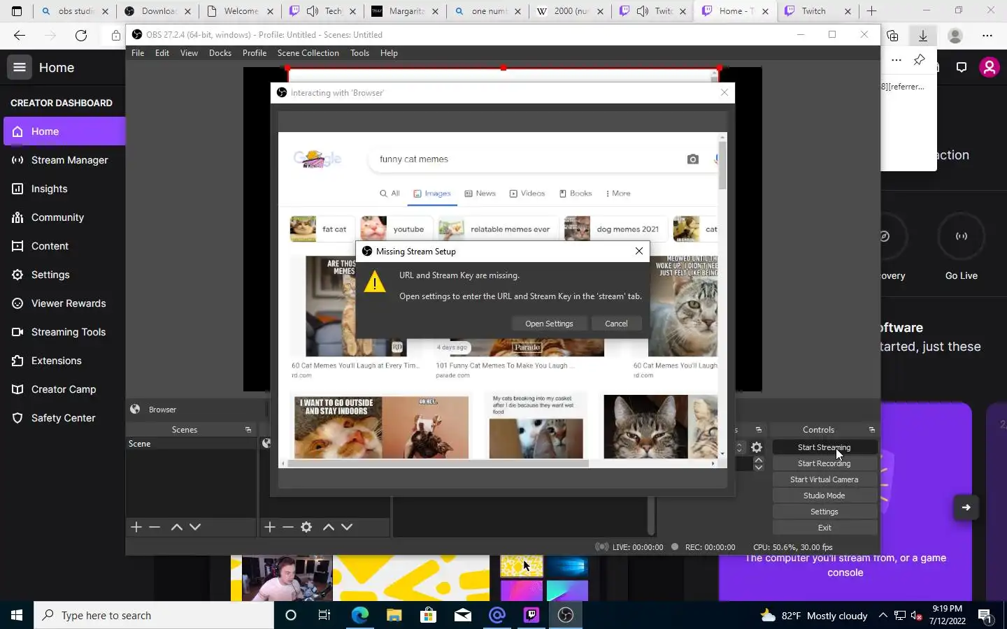Switch to the Books tab in Google
Viewport: 1007px width, 629px height.
576,194
